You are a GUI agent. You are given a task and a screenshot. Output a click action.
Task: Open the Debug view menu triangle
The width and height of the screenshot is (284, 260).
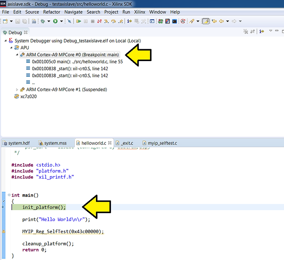click(271, 31)
